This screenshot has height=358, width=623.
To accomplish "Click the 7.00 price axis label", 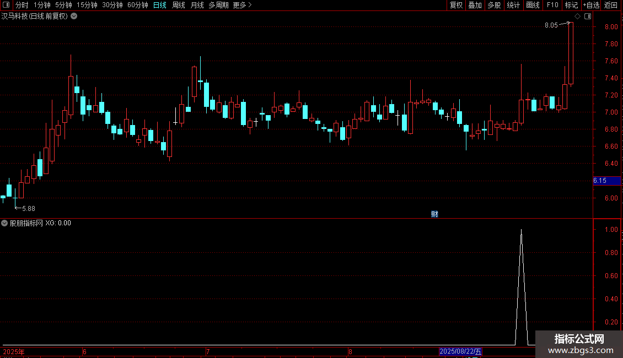I will coord(611,112).
